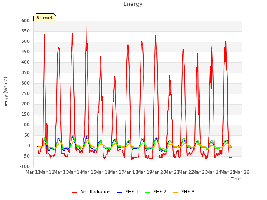Image resolution: width=267 pixels, height=200 pixels.
Task: Click the highest Net Radiation peak near Mar 15
Action: point(86,25)
